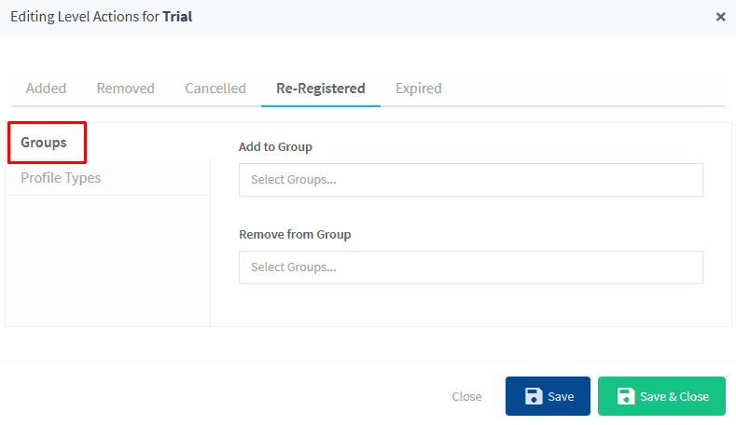Image resolution: width=736 pixels, height=425 pixels.
Task: Switch to the Added tab
Action: [x=46, y=89]
